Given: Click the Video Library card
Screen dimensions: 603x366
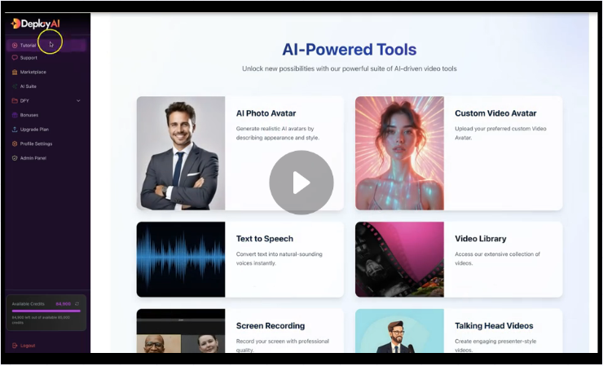Looking at the screenshot, I should (x=458, y=259).
